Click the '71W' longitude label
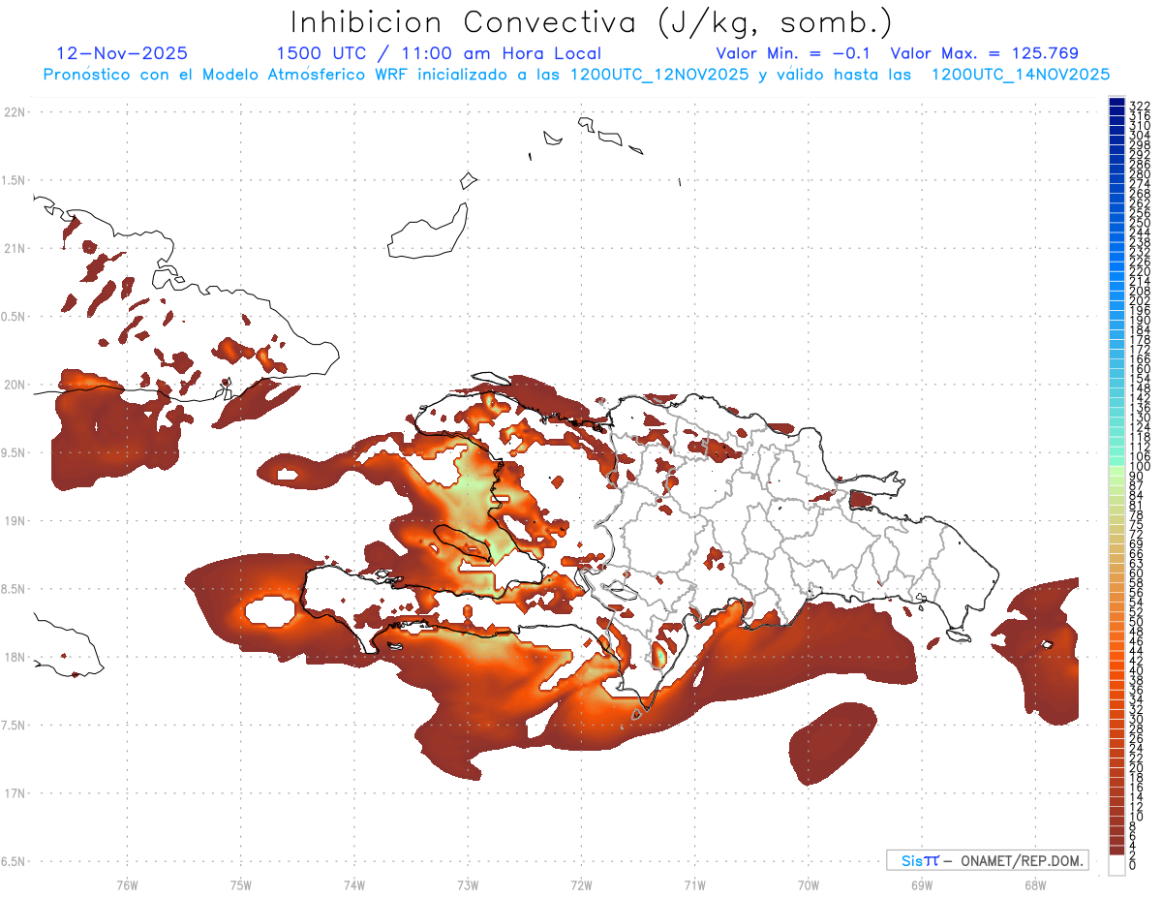 [694, 883]
